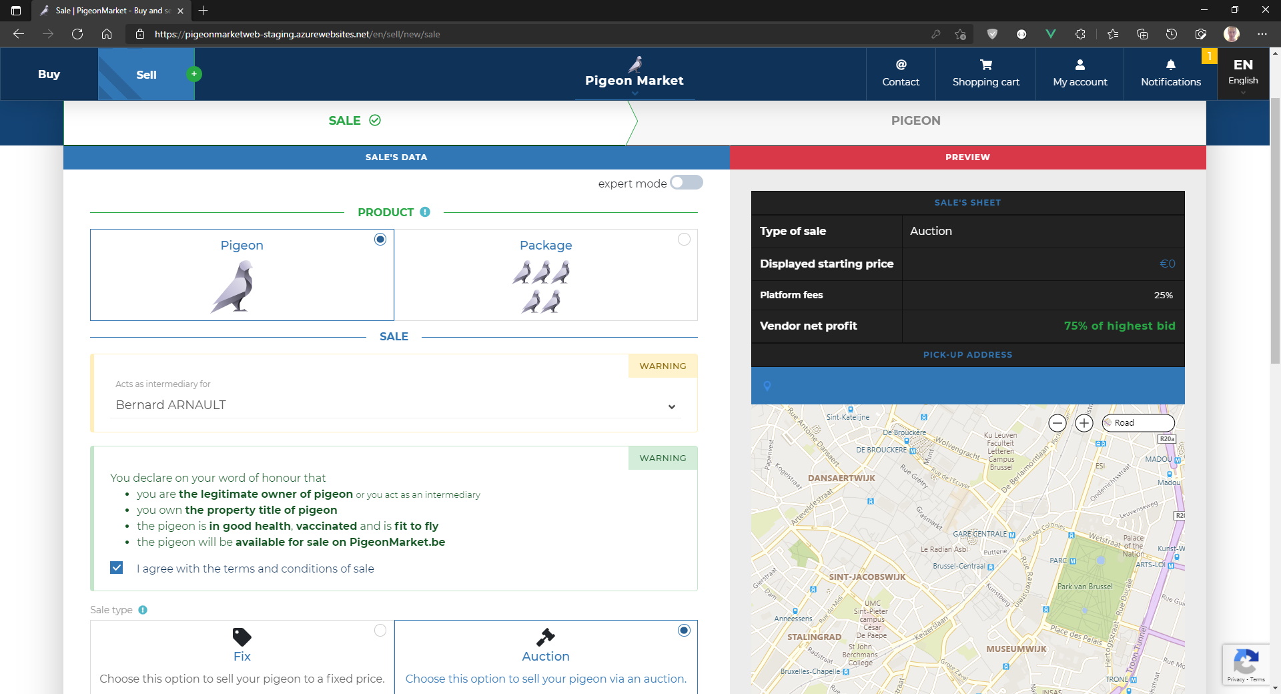1281x694 pixels.
Task: Click the green plus icon beside Sell
Action: [x=194, y=74]
